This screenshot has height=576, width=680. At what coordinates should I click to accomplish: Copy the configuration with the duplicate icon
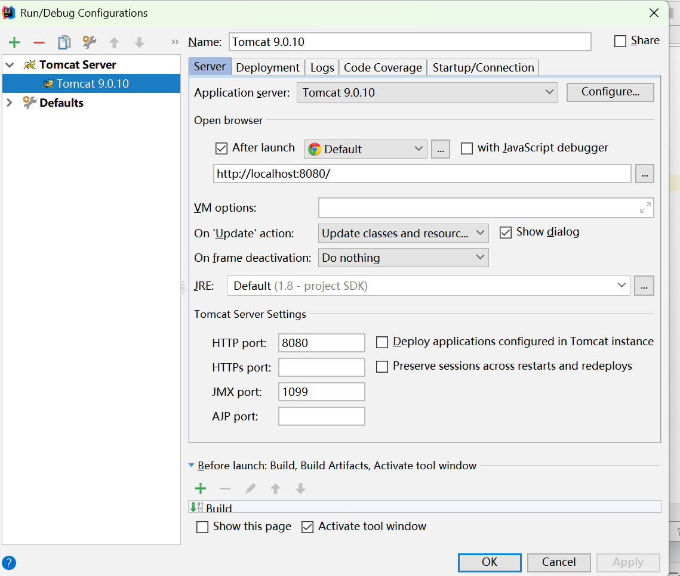64,42
